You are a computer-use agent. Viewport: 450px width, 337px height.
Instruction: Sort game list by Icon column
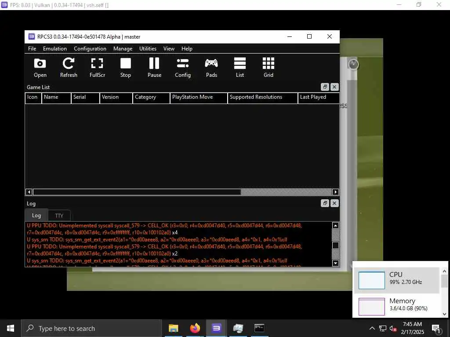coord(33,97)
